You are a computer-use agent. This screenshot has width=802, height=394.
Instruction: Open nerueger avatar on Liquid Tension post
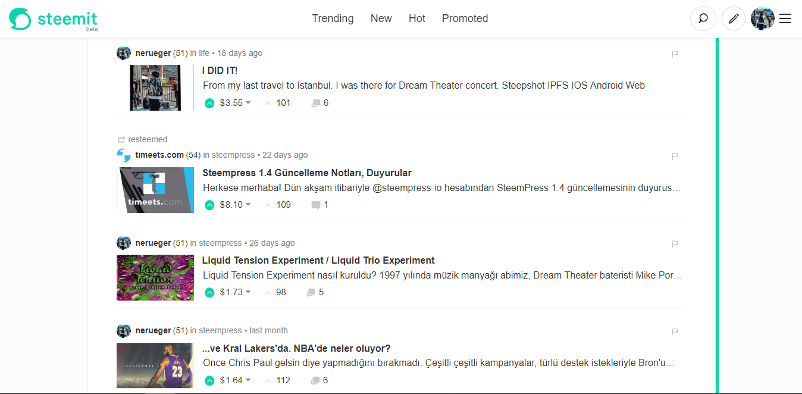[x=124, y=243]
